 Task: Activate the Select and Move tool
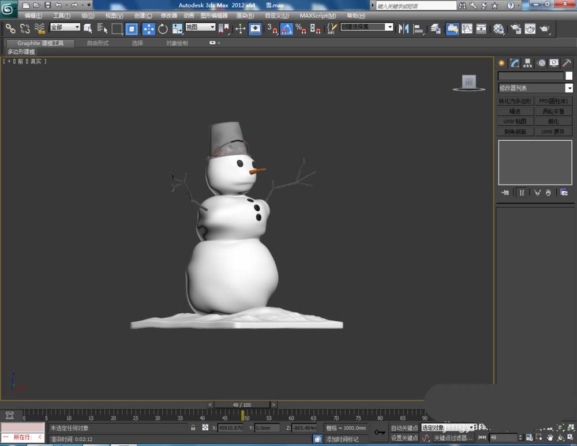(149, 29)
